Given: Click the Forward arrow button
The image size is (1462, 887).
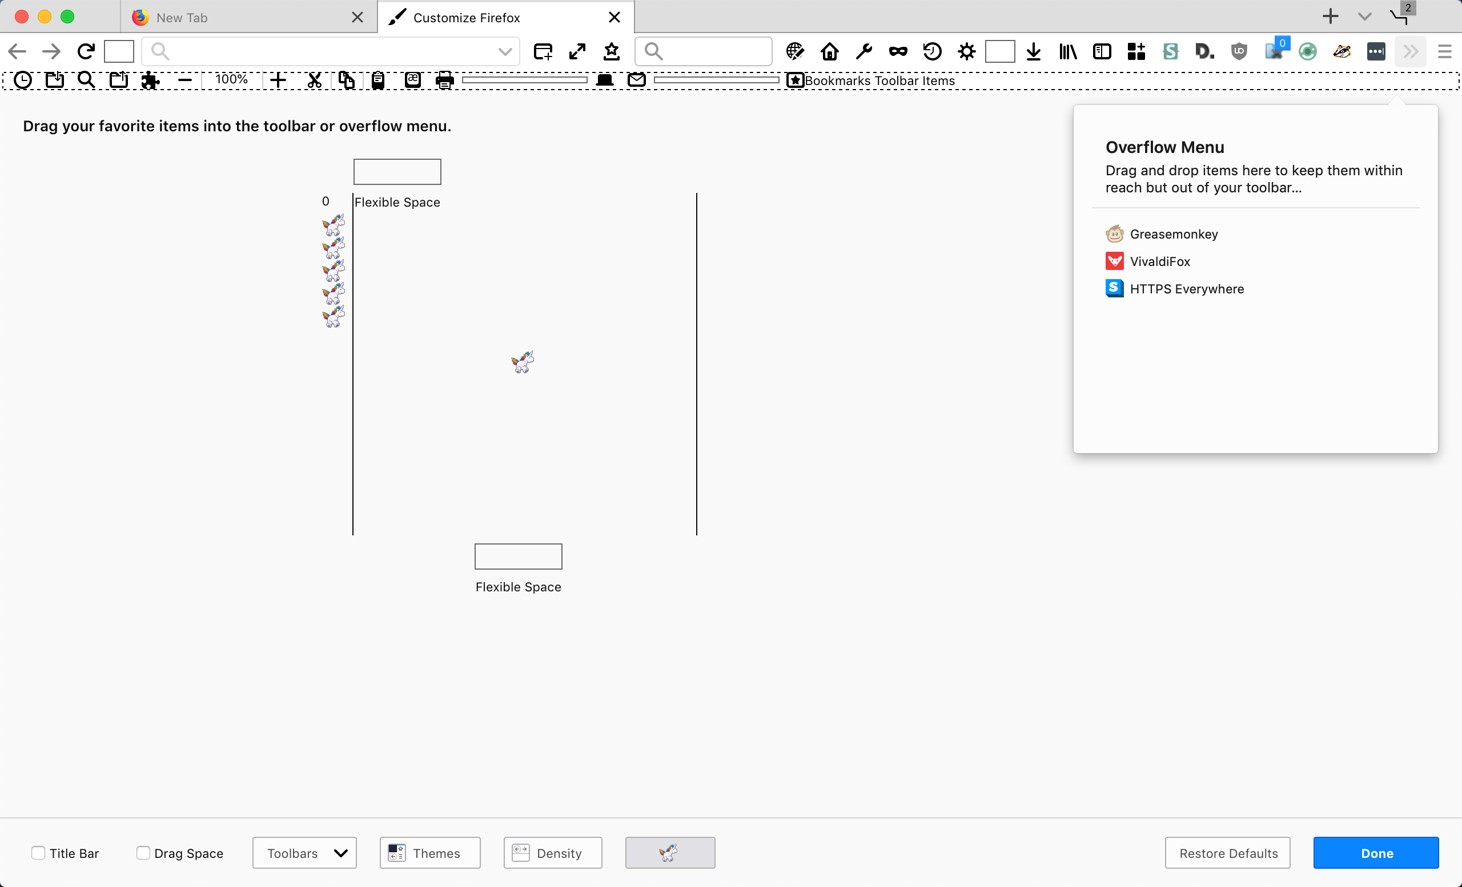Looking at the screenshot, I should 51,51.
